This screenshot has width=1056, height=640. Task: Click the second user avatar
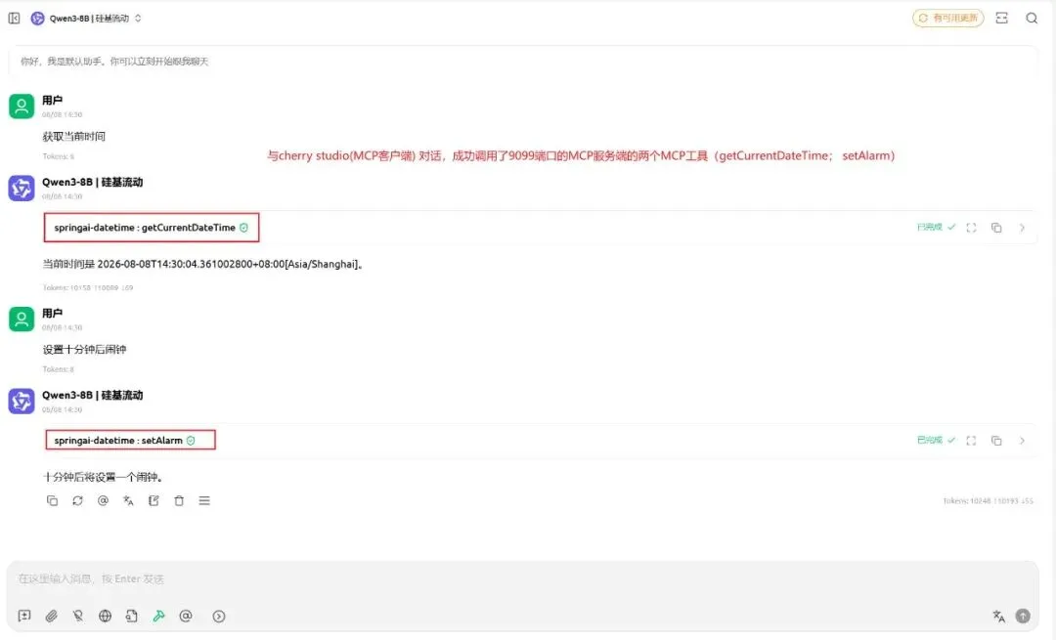pyautogui.click(x=22, y=319)
